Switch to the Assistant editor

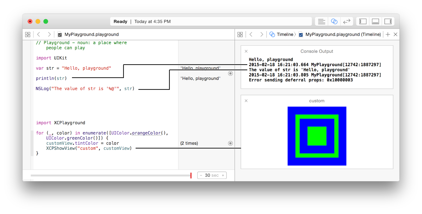[x=334, y=21]
